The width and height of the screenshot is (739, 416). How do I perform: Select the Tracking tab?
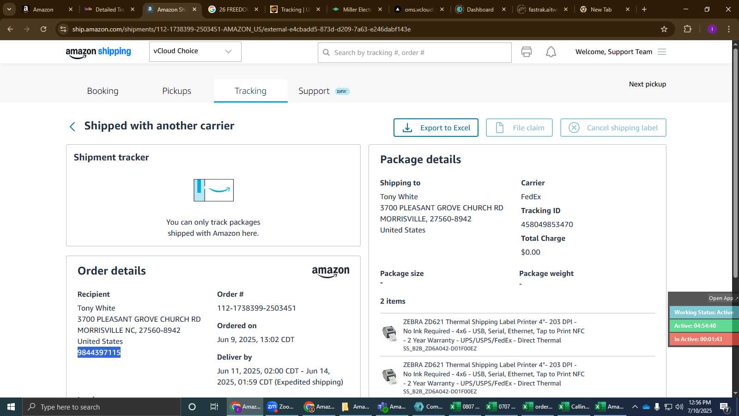[x=250, y=91]
